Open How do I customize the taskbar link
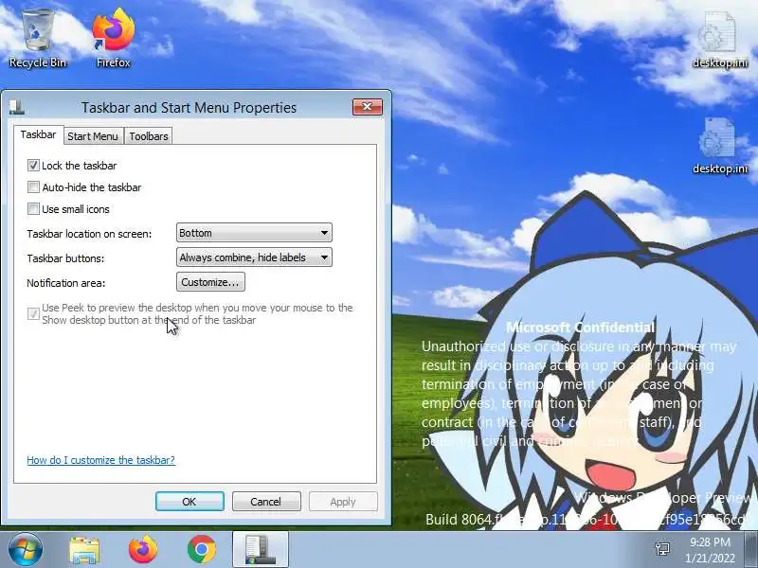This screenshot has height=568, width=758. pyautogui.click(x=101, y=460)
